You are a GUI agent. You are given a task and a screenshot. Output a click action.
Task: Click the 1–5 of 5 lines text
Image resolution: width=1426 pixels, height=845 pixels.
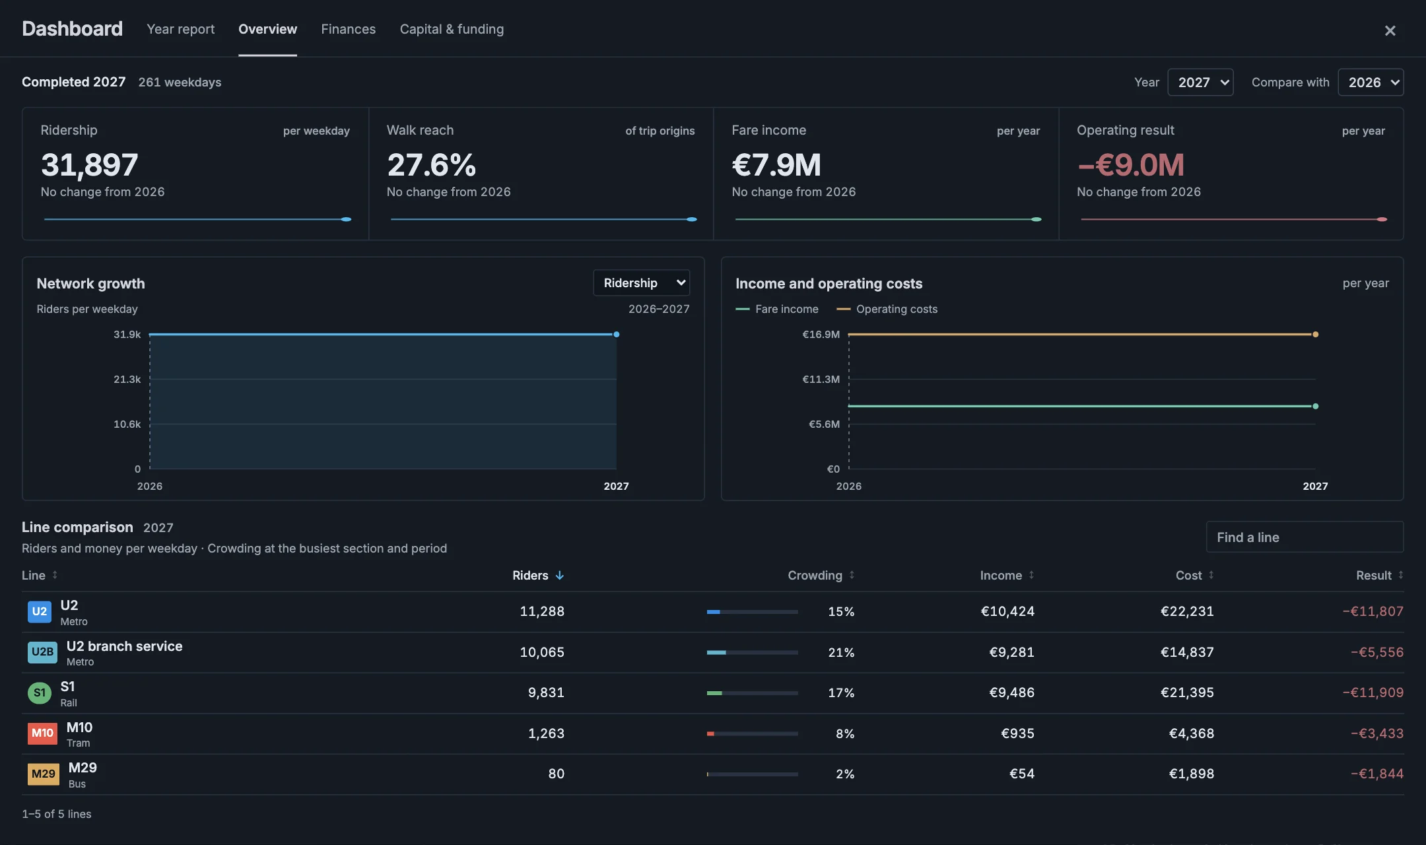[57, 814]
